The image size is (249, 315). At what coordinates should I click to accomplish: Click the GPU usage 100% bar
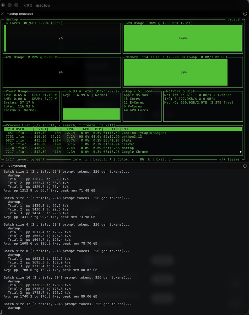pos(183,38)
